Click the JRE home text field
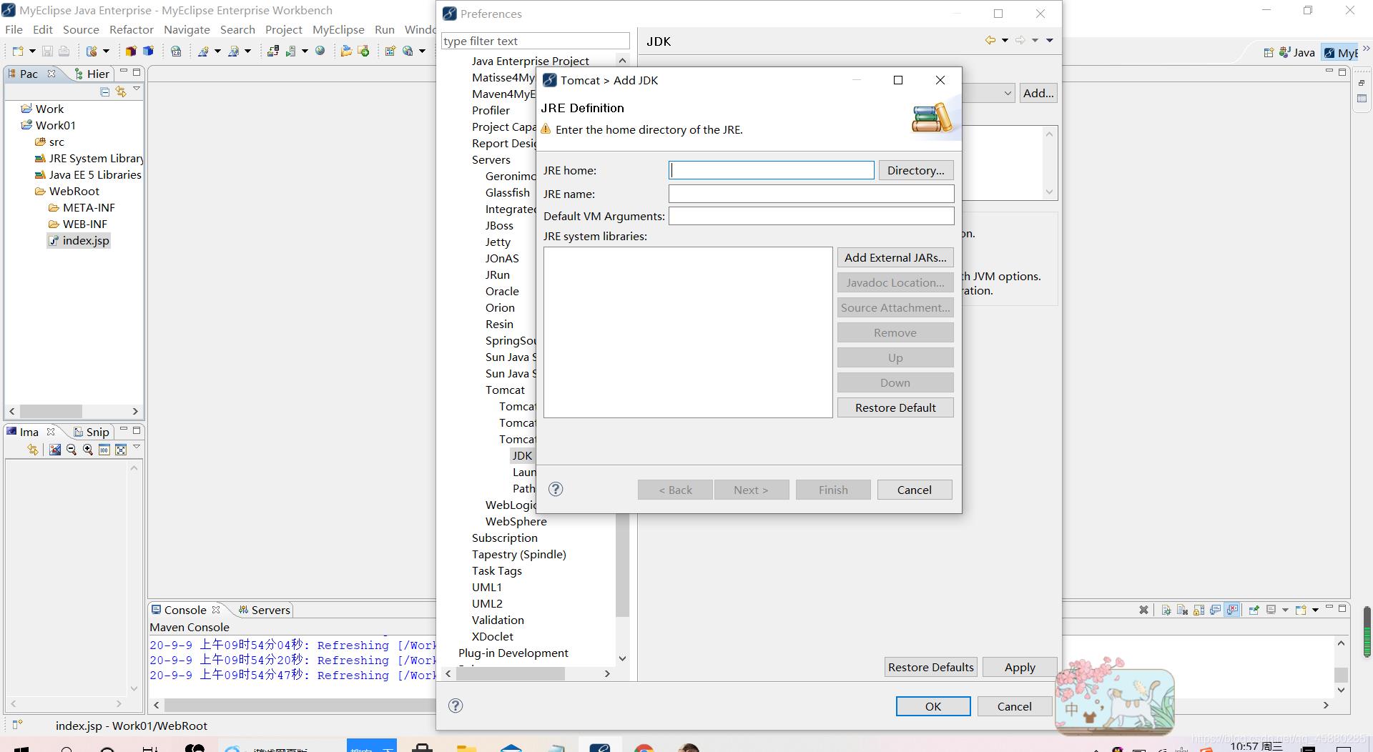Viewport: 1373px width, 752px height. pyautogui.click(x=772, y=170)
